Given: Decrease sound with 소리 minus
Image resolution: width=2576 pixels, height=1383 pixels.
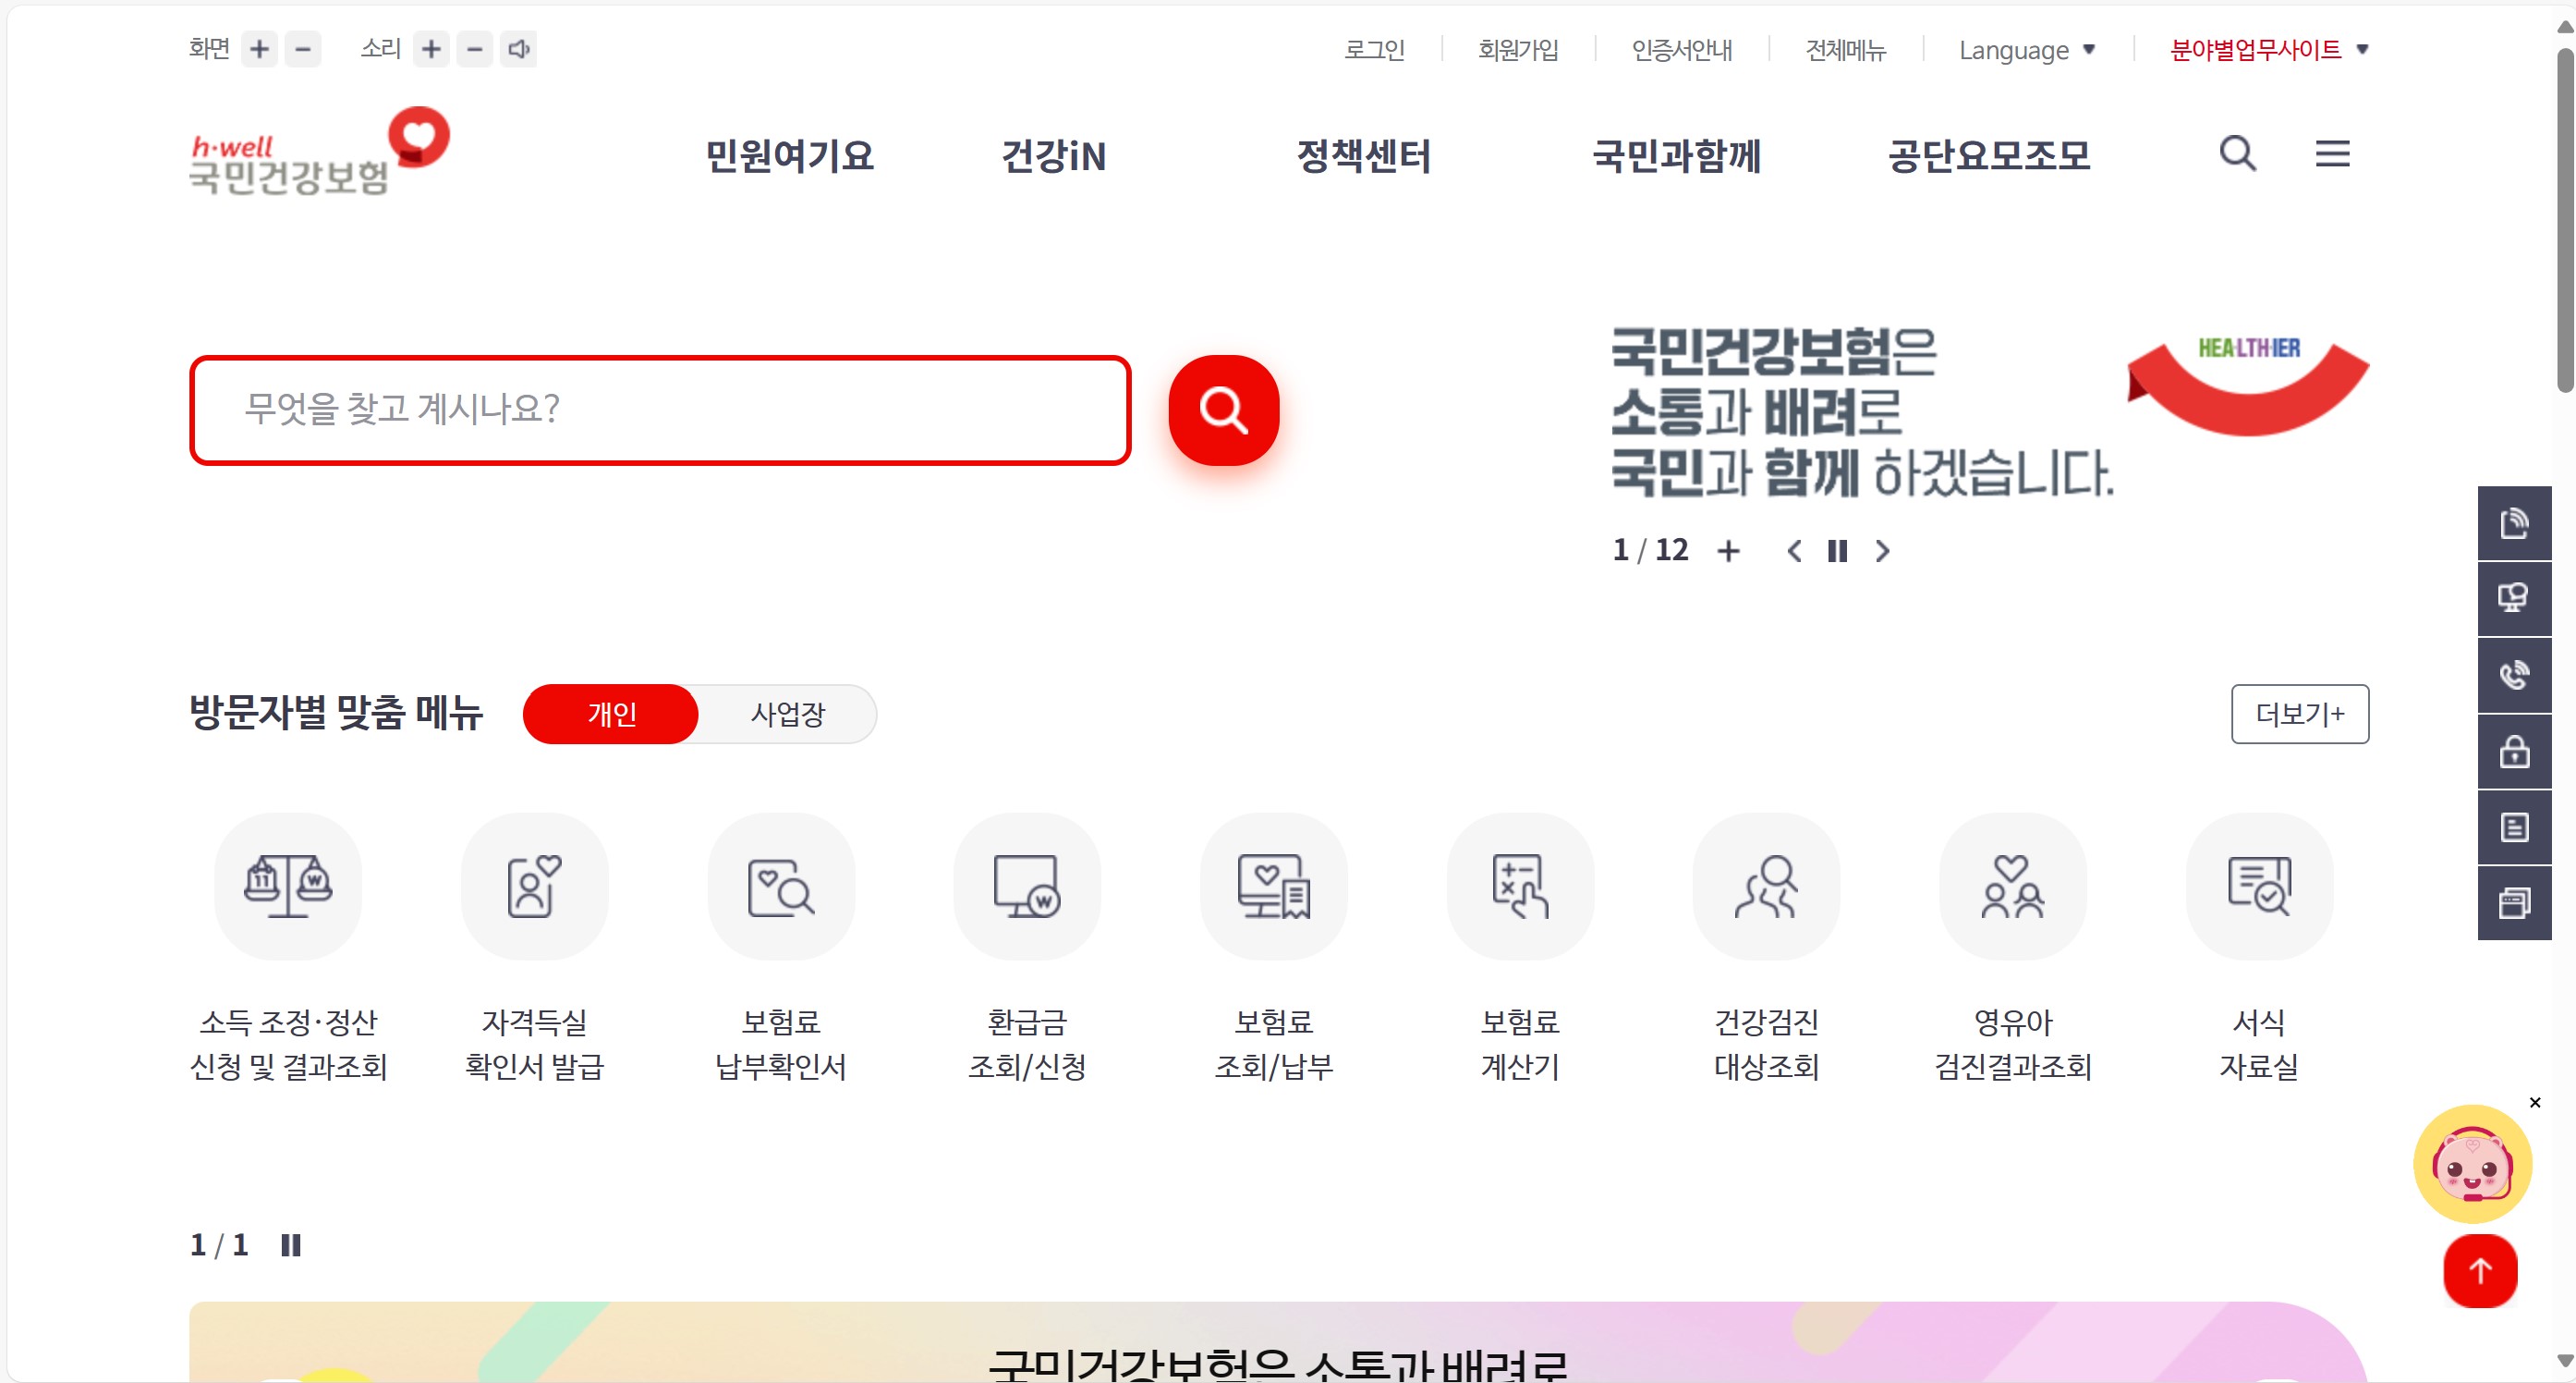Looking at the screenshot, I should 475,48.
